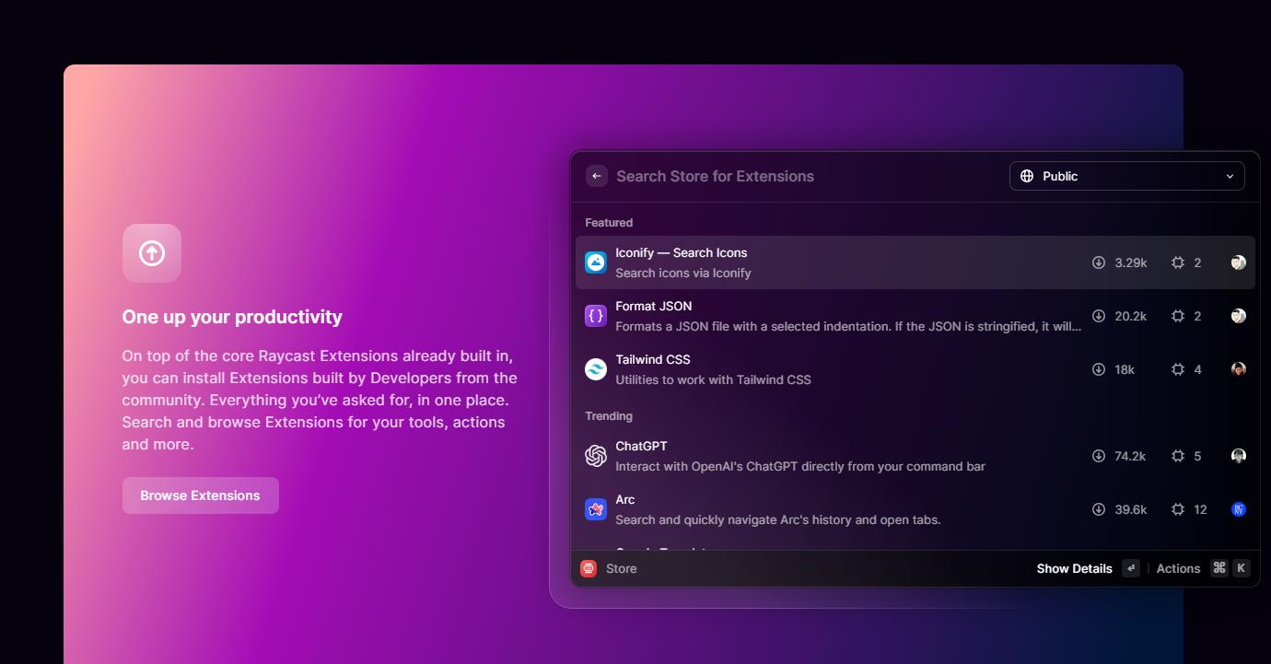Click the Arc history and tabs description
The height and width of the screenshot is (664, 1271).
[778, 519]
